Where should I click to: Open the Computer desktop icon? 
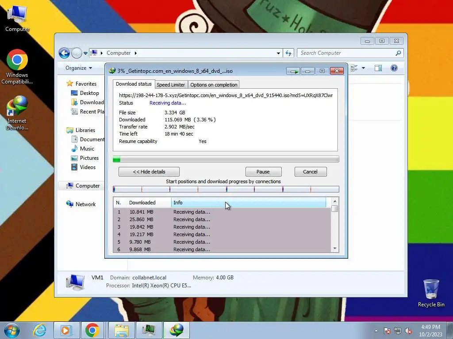[17, 19]
